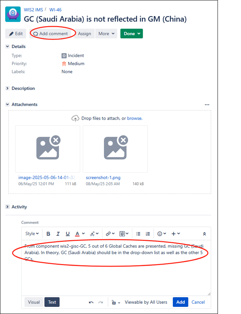Click the underline formatting icon
The width and height of the screenshot is (241, 314).
[68, 234]
